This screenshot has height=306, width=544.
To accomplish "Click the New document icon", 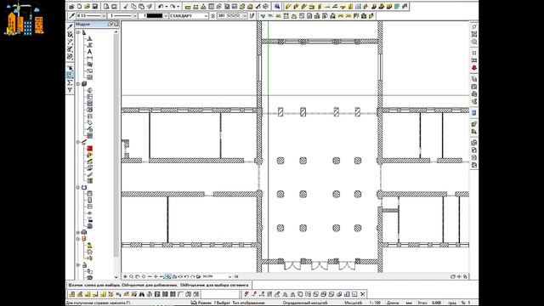I will point(79,6).
